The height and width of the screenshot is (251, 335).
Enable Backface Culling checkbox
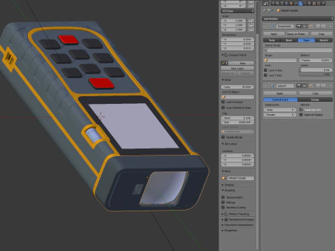(x=223, y=207)
